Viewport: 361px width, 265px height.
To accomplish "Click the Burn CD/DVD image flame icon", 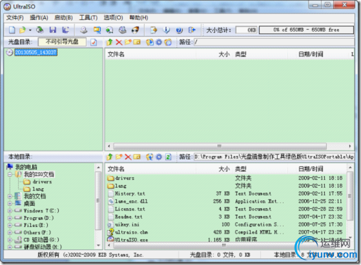I will pos(135,30).
